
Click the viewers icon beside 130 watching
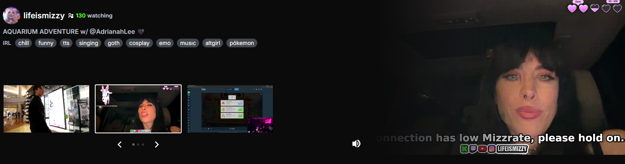(71, 16)
